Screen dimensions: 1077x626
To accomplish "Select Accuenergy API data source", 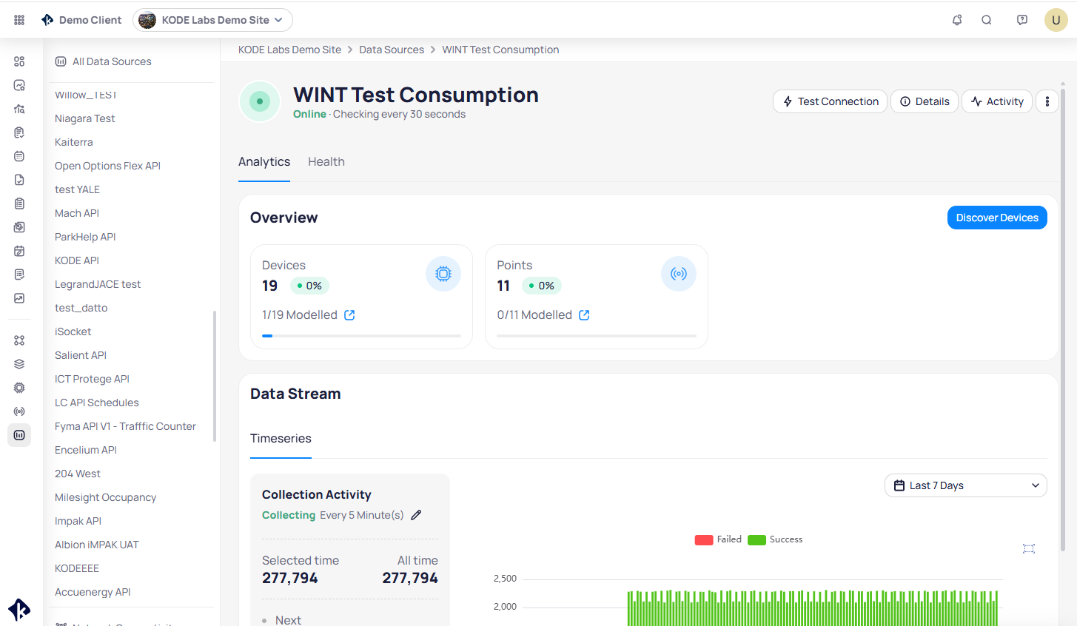I will (x=93, y=592).
